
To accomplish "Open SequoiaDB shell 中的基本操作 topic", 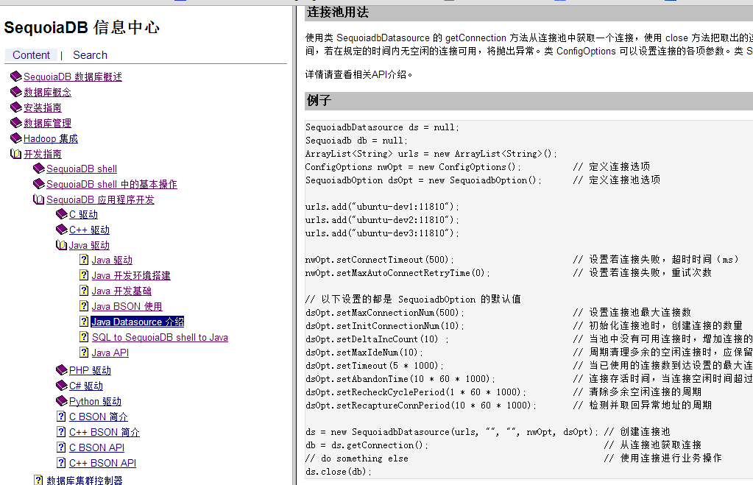I will [x=111, y=184].
